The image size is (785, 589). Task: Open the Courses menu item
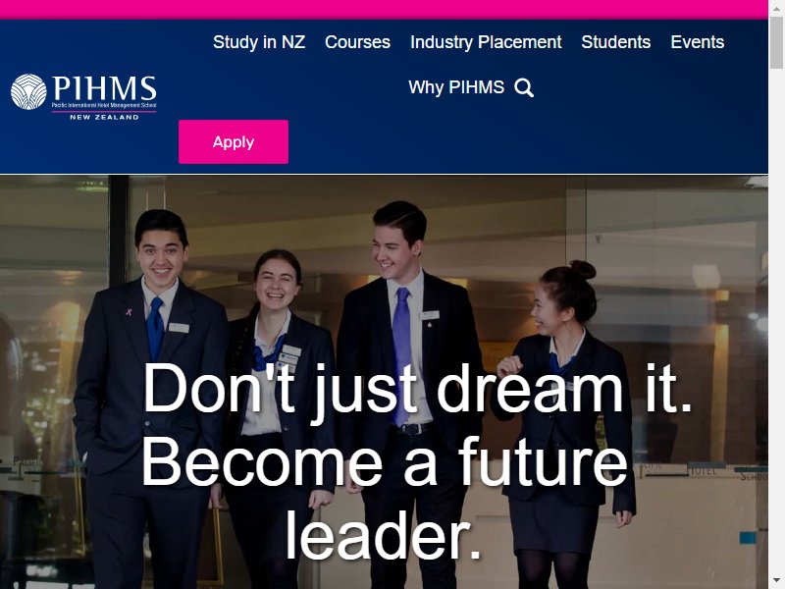point(357,42)
